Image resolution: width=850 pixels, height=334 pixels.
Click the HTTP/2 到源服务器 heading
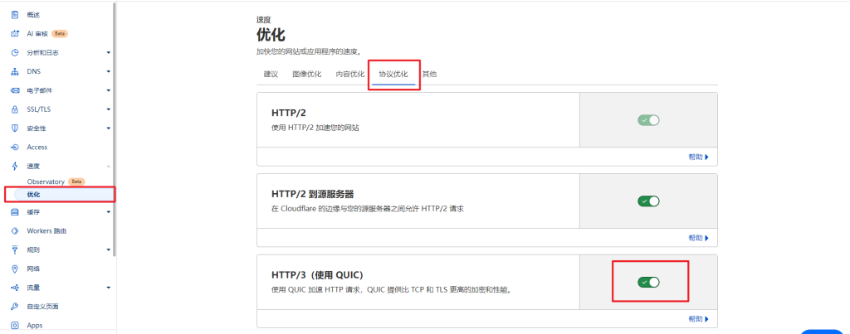pos(312,194)
